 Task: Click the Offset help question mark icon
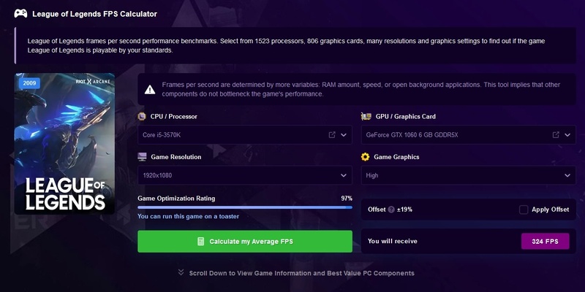tap(391, 210)
